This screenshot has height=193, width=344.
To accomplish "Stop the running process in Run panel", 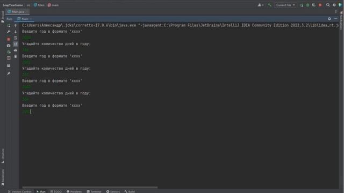I will 9,39.
